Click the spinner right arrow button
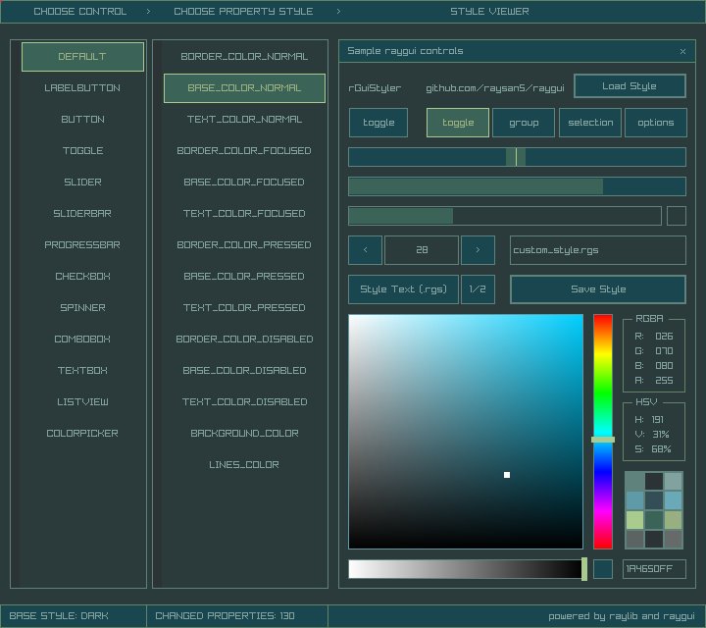The image size is (706, 628). (478, 250)
